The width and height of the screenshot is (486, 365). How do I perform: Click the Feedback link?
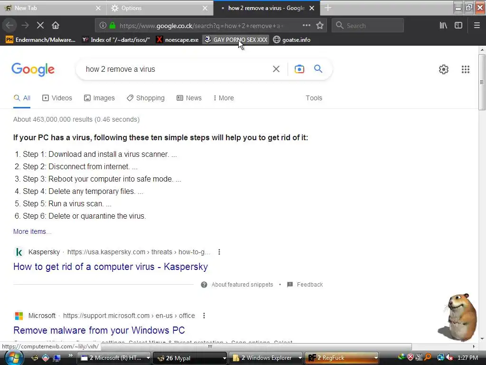(x=305, y=285)
